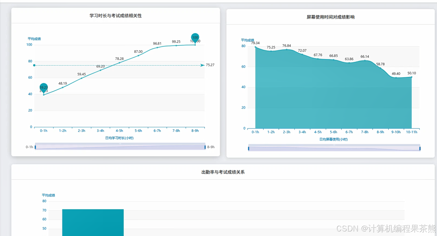Click the 50 y-axis tick in the attendance chart
The width and height of the screenshot is (437, 236).
tap(44, 229)
